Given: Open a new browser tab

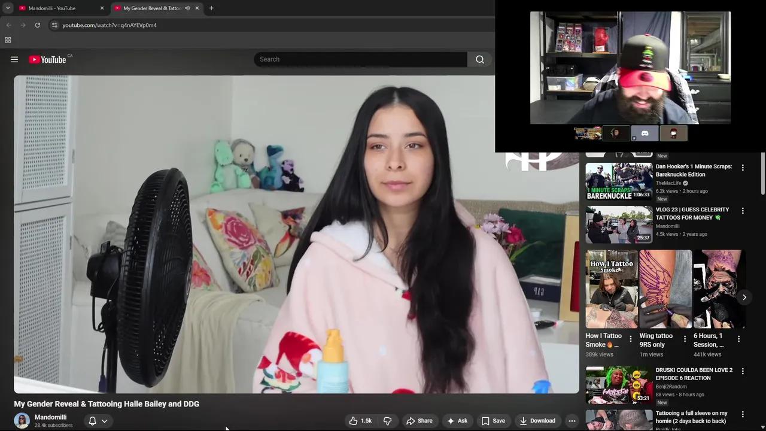Looking at the screenshot, I should point(211,8).
